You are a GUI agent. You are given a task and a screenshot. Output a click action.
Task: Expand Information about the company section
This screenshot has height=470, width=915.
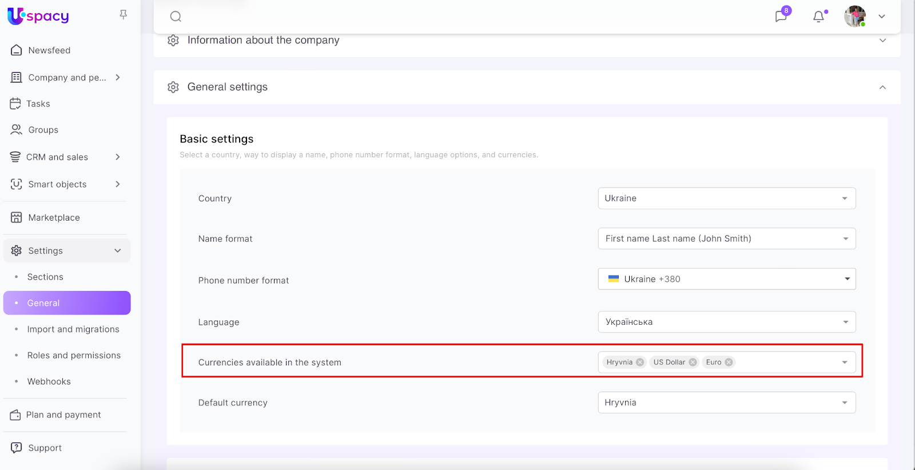point(882,41)
